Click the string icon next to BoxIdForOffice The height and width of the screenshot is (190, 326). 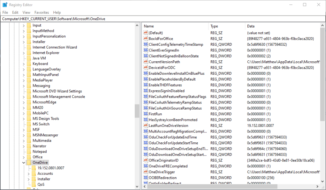[x=146, y=38]
